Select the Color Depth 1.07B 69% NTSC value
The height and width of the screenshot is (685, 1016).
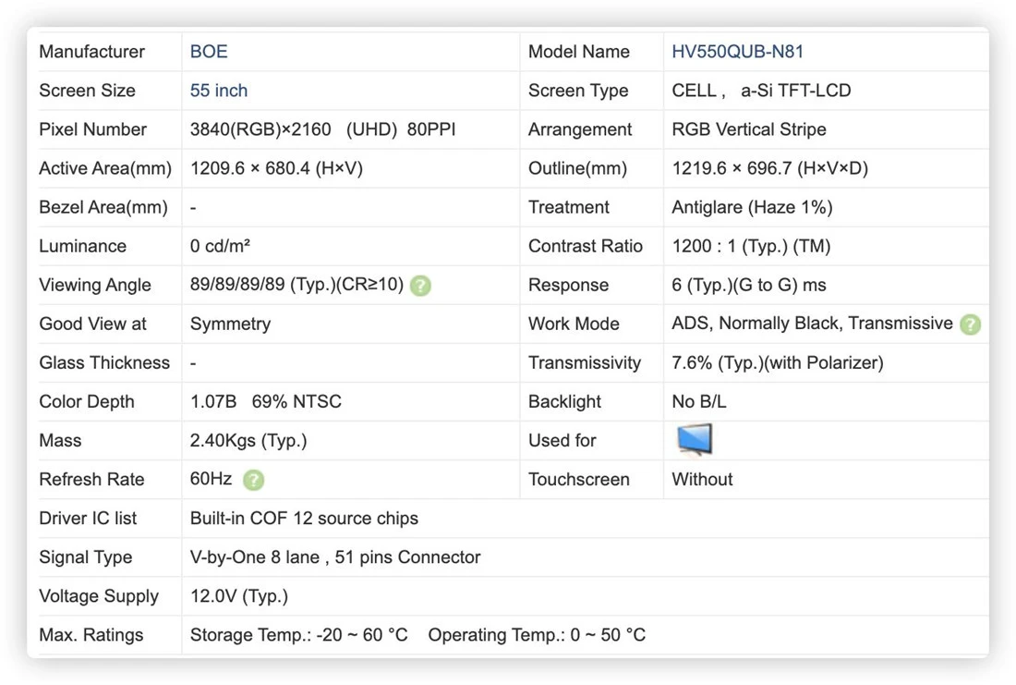click(x=266, y=402)
